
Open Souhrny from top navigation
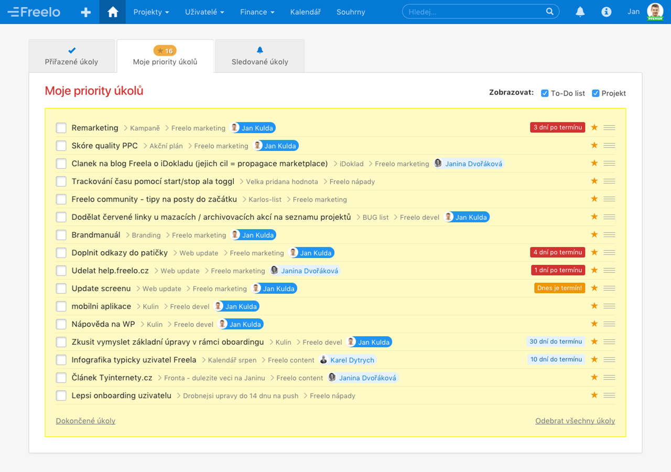point(351,12)
